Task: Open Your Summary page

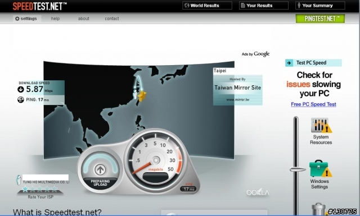Action: coord(320,6)
